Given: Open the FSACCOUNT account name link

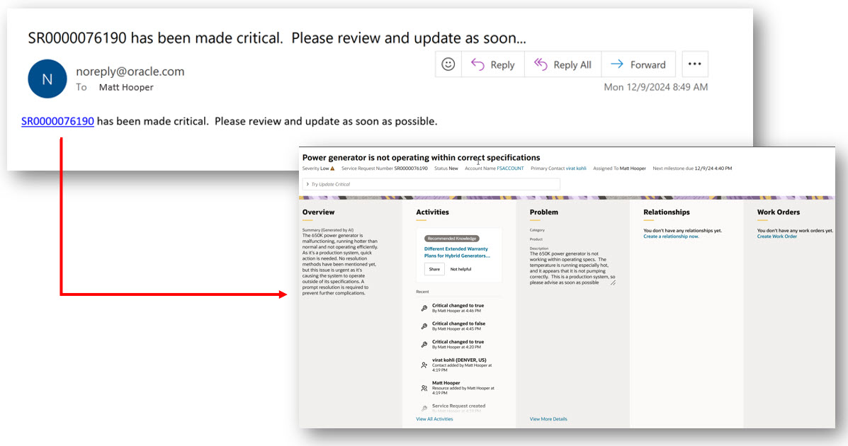Looking at the screenshot, I should click(511, 168).
